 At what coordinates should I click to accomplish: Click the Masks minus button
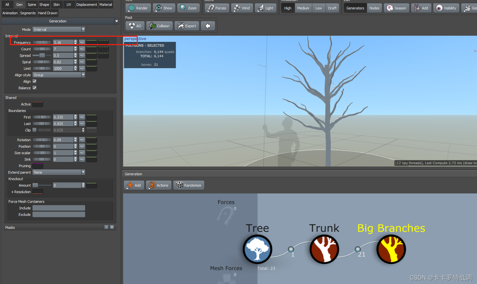(106, 227)
